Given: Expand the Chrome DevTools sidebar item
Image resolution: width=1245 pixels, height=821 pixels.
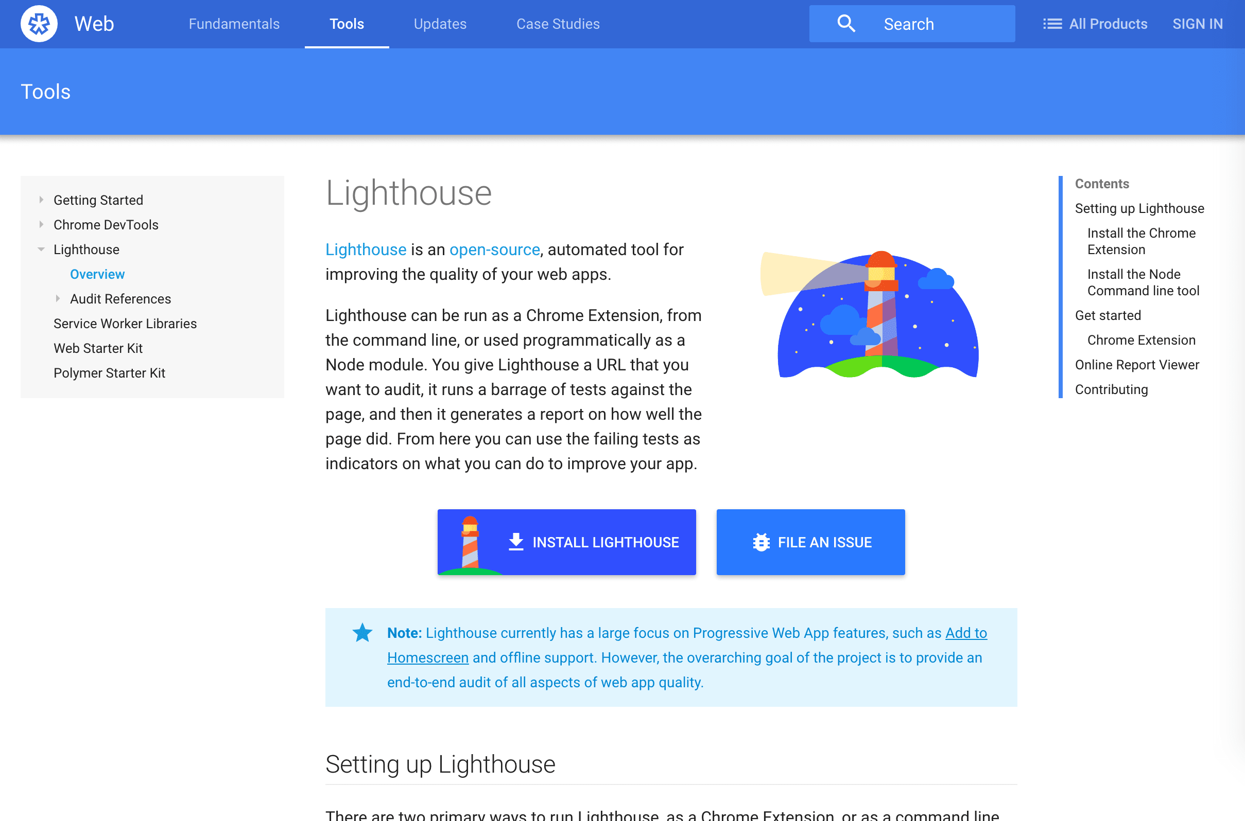Looking at the screenshot, I should [43, 224].
